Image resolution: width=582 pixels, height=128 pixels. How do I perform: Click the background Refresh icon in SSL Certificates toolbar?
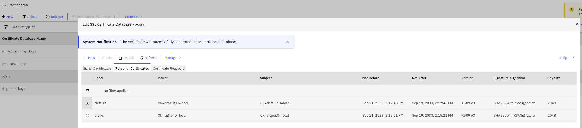(48, 17)
